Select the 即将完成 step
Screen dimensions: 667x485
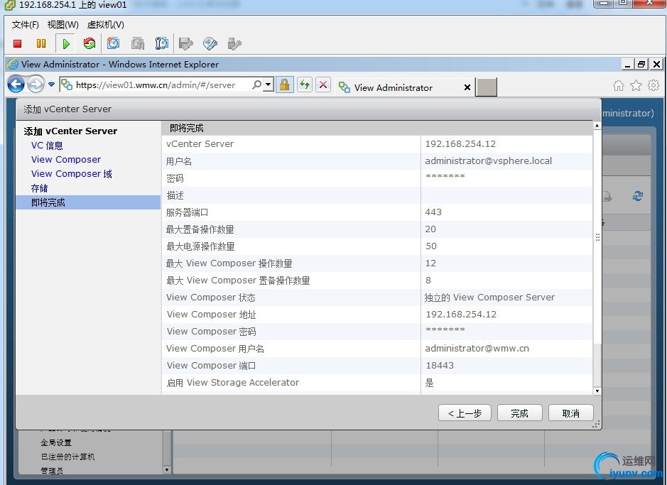88,202
